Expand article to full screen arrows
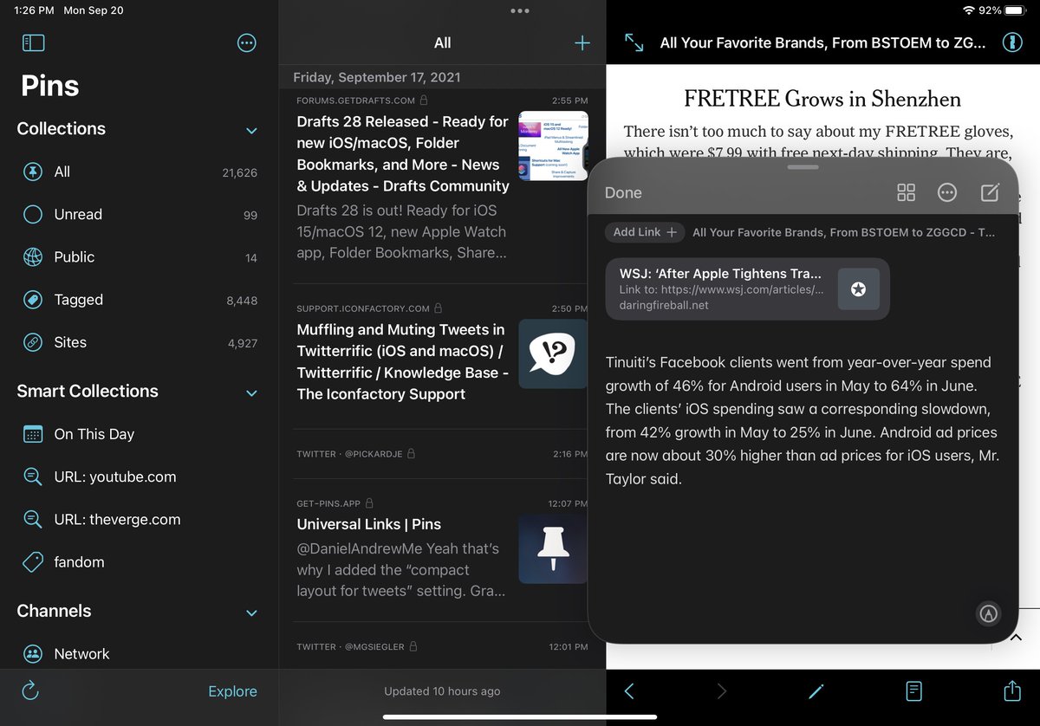Viewport: 1040px width, 726px height. (x=634, y=42)
